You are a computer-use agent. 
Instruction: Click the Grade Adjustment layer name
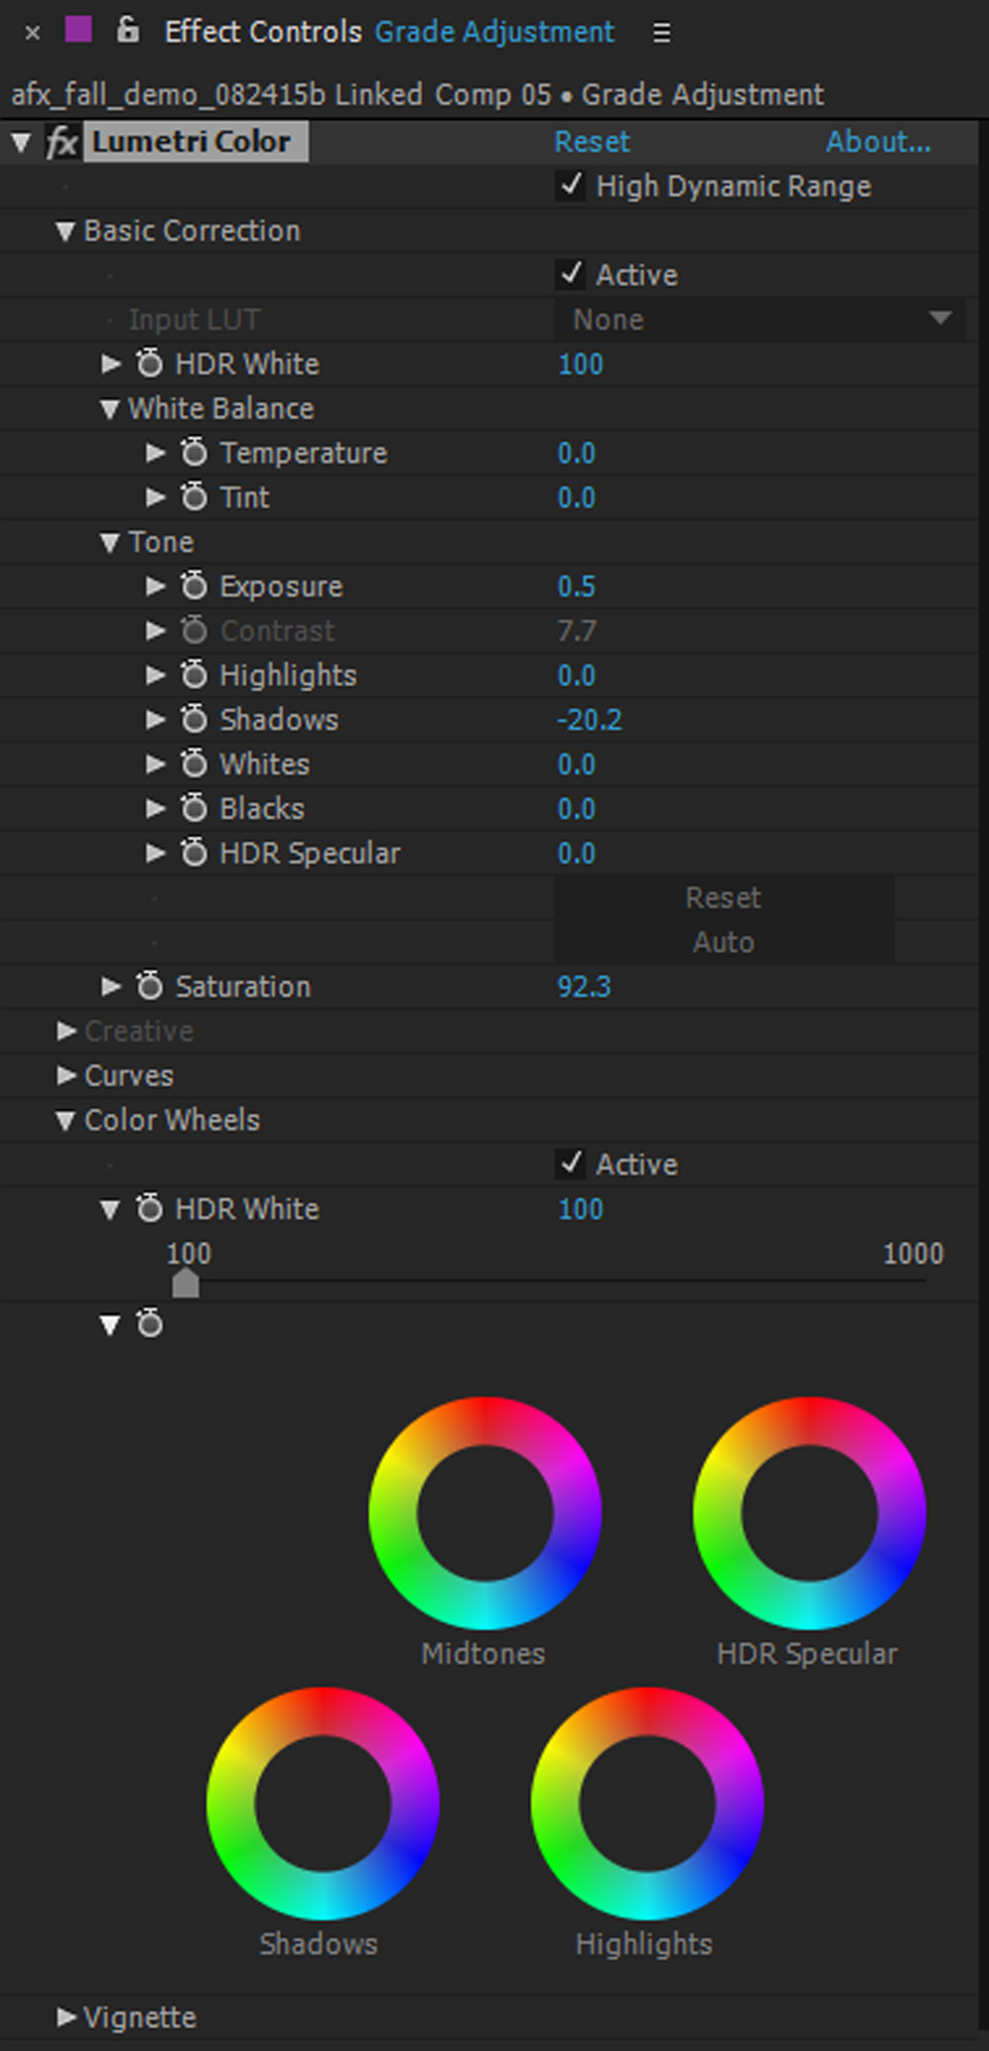[494, 33]
